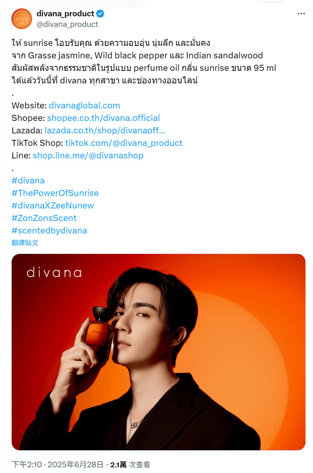Click the 翻譯貼文 translate post button
The width and height of the screenshot is (313, 473).
(x=25, y=243)
